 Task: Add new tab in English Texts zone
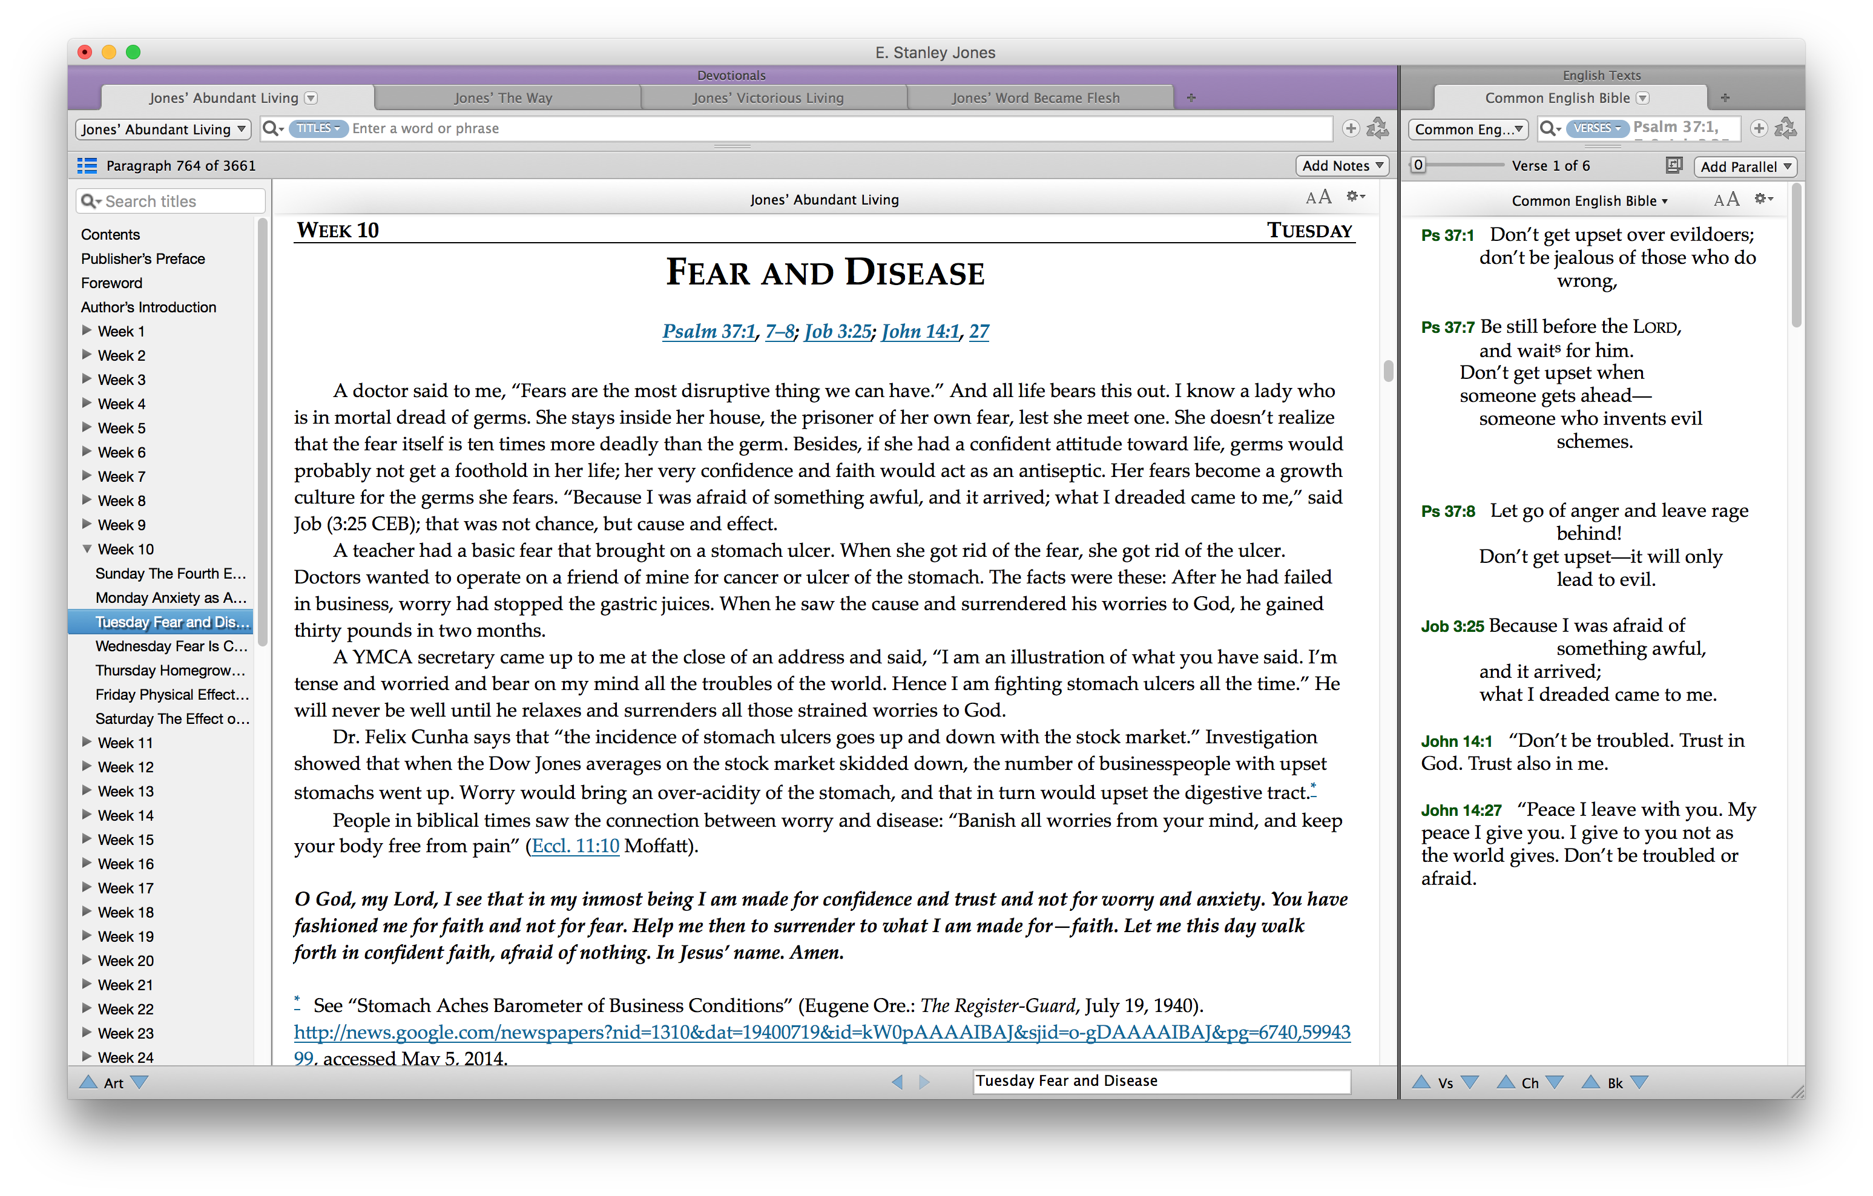(1725, 98)
